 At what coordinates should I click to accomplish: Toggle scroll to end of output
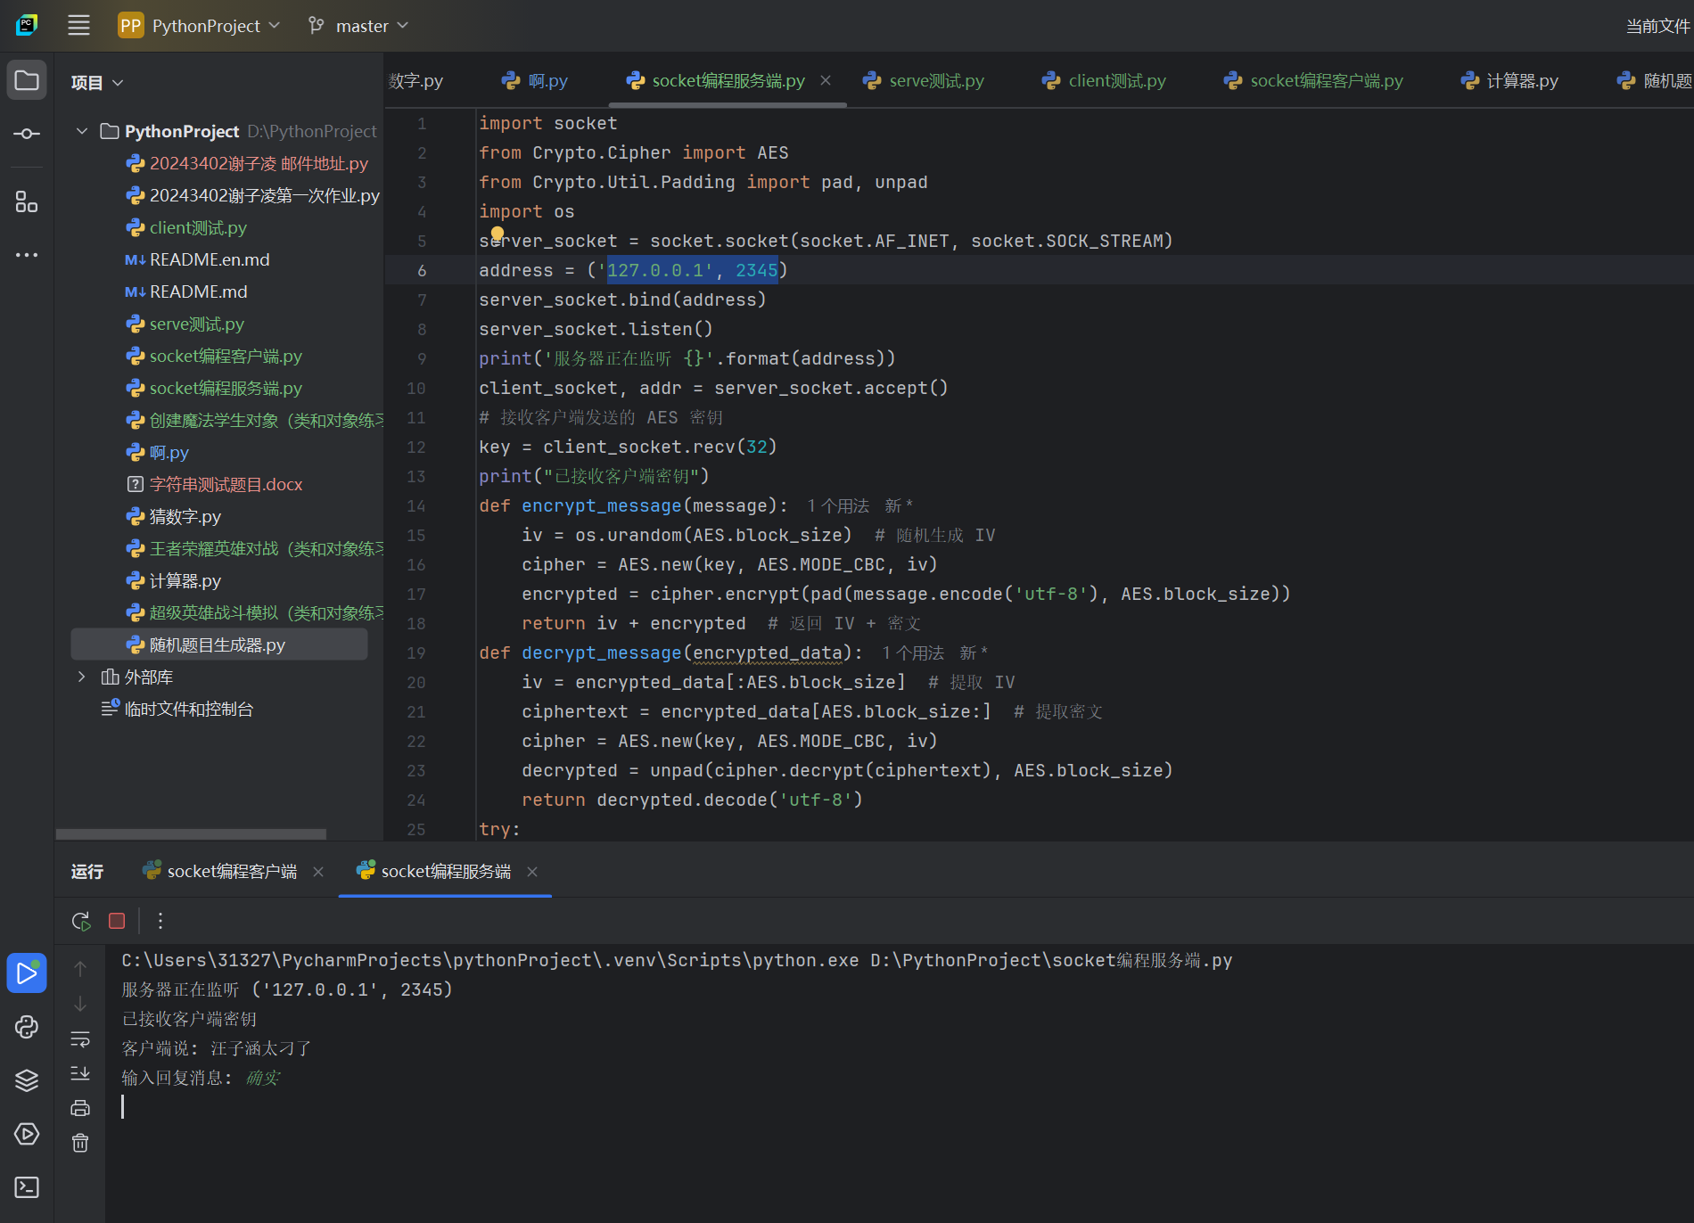click(80, 1073)
